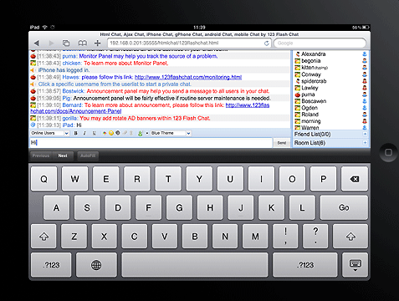
Task: Open the Online Users dropdown
Action: click(x=49, y=133)
